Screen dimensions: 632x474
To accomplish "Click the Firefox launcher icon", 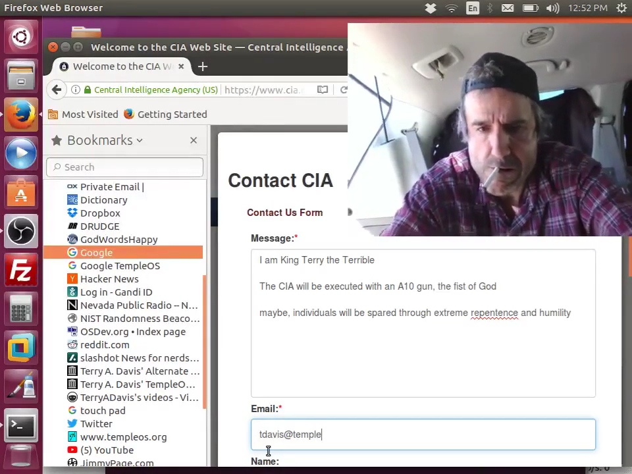I will click(x=21, y=115).
